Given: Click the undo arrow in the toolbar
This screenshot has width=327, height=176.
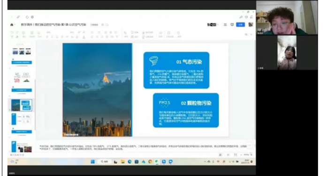Looking at the screenshot, I should [x=12, y=33].
